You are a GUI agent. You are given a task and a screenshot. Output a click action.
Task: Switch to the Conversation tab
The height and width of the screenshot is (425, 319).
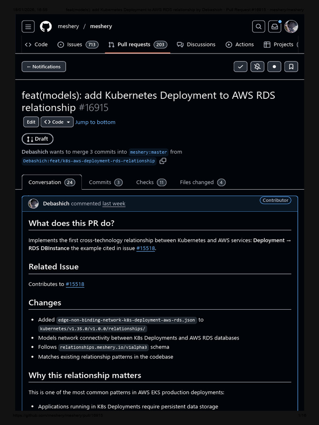pyautogui.click(x=52, y=183)
